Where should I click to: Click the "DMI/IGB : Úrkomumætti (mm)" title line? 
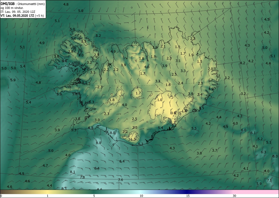click(23, 4)
